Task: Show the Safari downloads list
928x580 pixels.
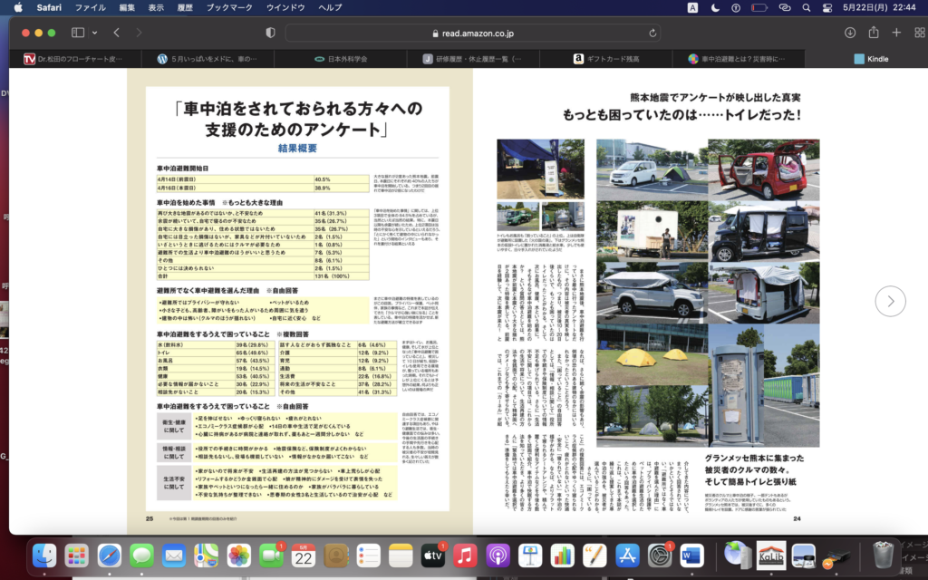Action: click(x=849, y=33)
